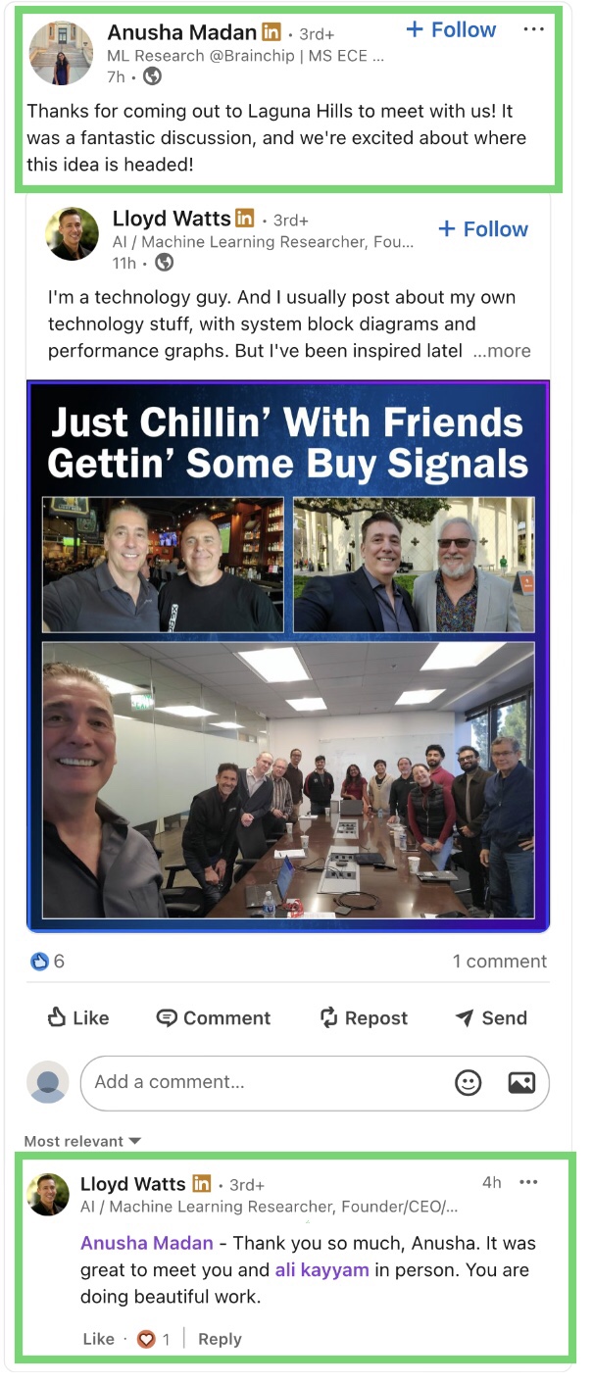Click the Send paper plane button
593x1384 pixels.
491,1018
